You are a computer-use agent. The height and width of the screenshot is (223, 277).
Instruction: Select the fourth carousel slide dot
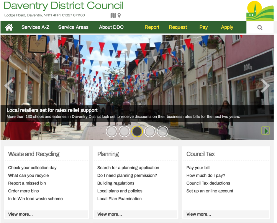pyautogui.click(x=150, y=131)
